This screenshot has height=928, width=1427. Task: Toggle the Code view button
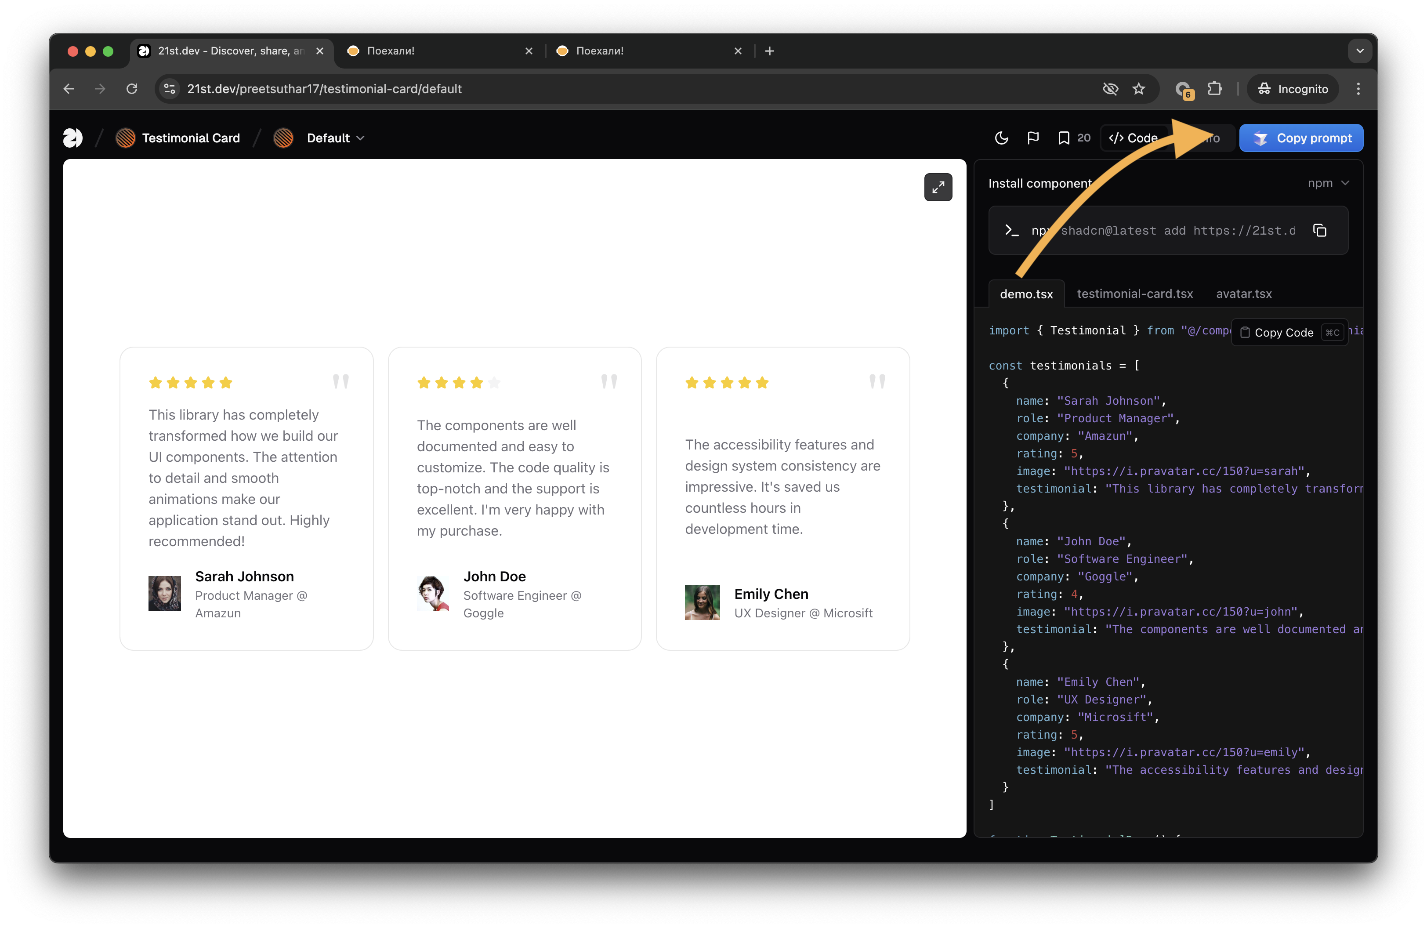tap(1133, 138)
